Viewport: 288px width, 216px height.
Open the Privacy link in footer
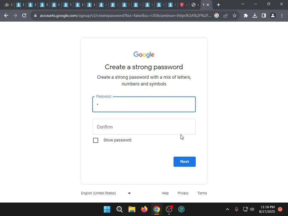coord(183,193)
